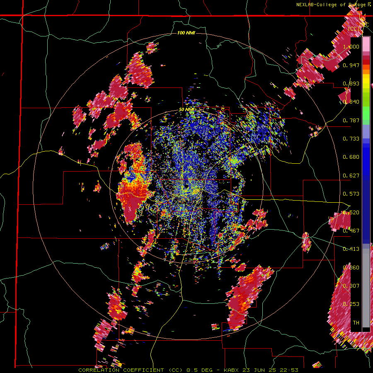Select the 0.680 legend value
373x373 pixels.
tap(351, 157)
